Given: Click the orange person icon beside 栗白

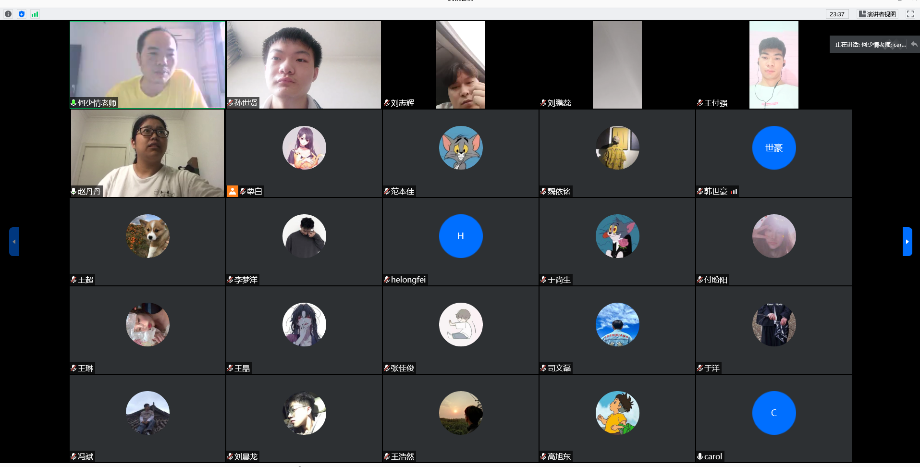Looking at the screenshot, I should (x=233, y=191).
